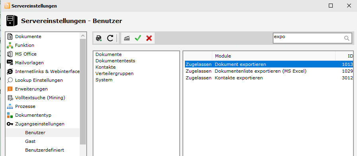Select the Kontakte exportieren row
Viewport: 357px width, 156px height.
(269, 78)
